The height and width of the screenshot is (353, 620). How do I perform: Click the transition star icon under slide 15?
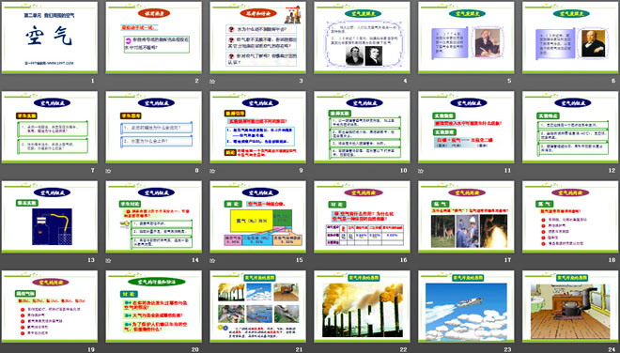pos(212,260)
